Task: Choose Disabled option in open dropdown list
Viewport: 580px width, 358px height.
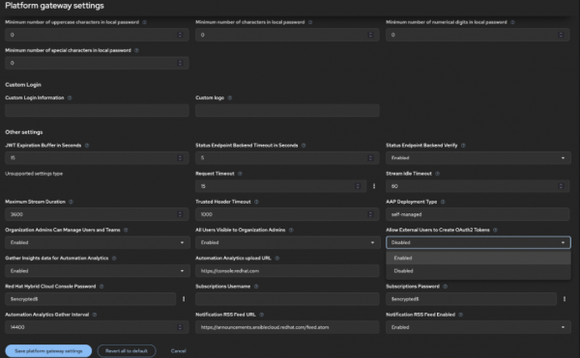Action: tap(478, 271)
